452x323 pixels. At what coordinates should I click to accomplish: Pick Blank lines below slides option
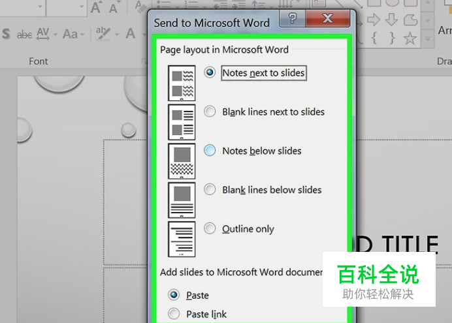click(210, 189)
